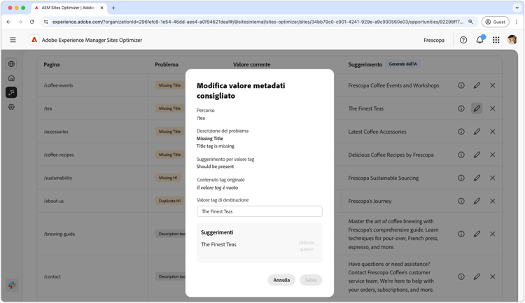Screen dimensions: 525x303
Task: Click the Generato dall'IA badge
Action: tap(402, 64)
